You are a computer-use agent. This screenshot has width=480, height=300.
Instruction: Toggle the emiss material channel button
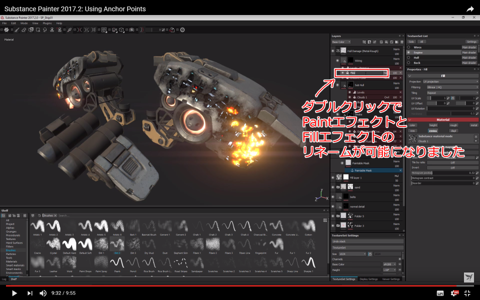point(433,130)
